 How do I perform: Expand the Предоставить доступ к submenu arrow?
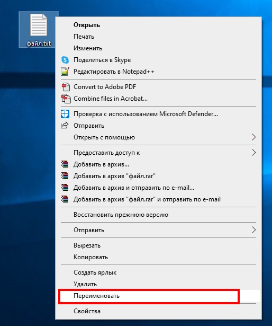click(253, 152)
